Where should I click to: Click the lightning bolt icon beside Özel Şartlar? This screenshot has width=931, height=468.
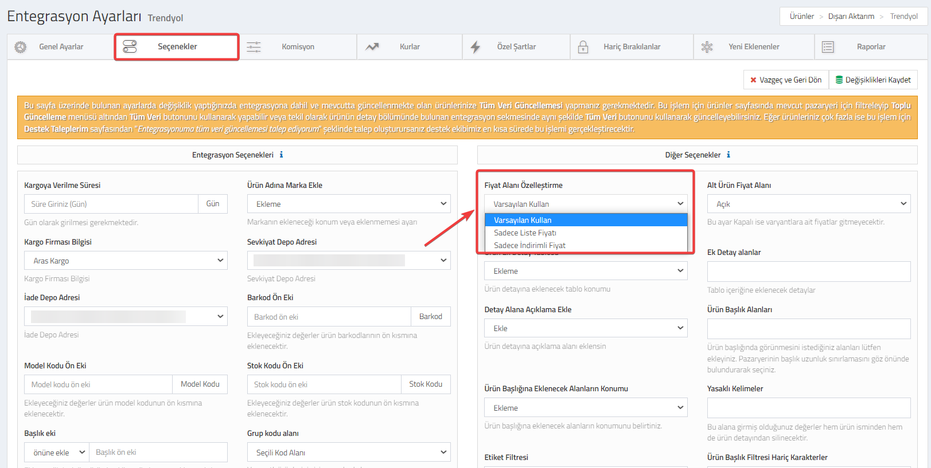click(x=476, y=47)
